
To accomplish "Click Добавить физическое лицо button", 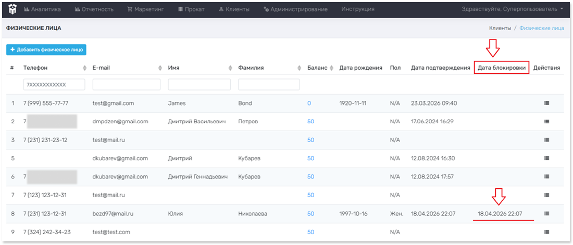I will tap(46, 49).
